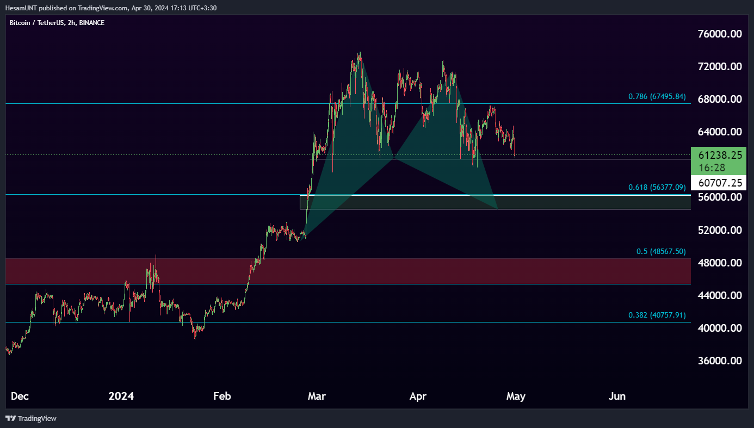
Task: Select the white-outlined demand zone box
Action: [495, 202]
